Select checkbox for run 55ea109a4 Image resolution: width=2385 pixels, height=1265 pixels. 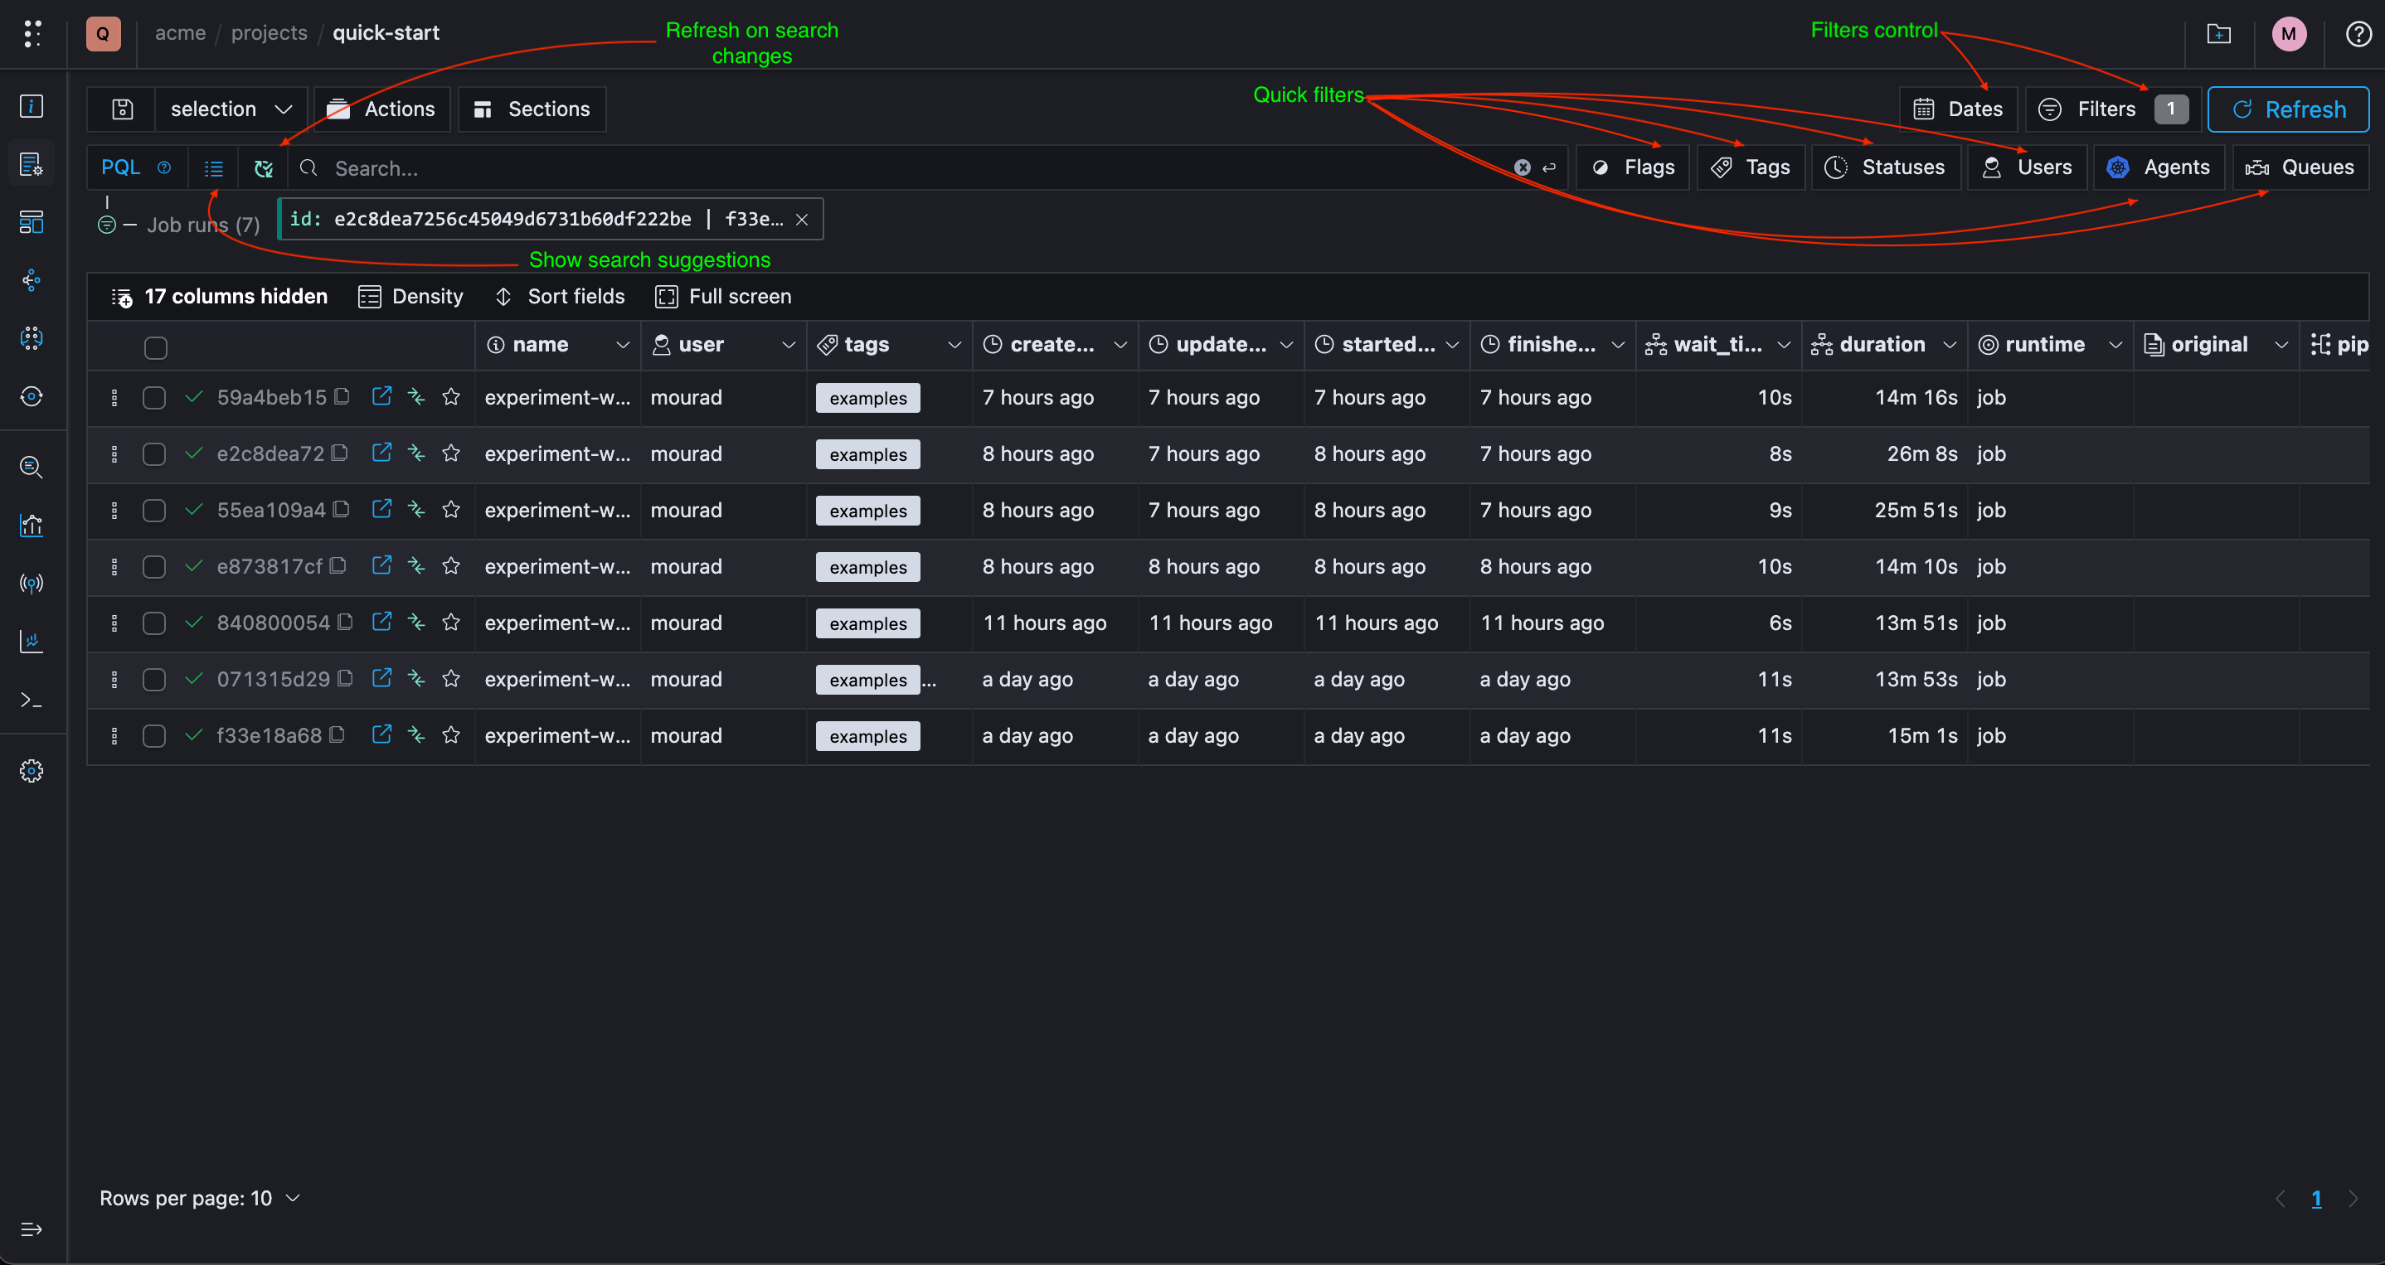pos(153,511)
